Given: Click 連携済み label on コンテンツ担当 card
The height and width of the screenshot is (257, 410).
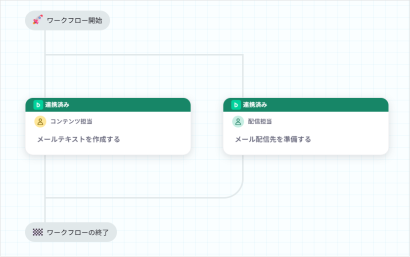Looking at the screenshot, I should pos(57,105).
